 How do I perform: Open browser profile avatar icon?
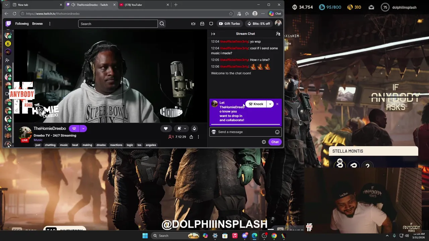(x=255, y=14)
